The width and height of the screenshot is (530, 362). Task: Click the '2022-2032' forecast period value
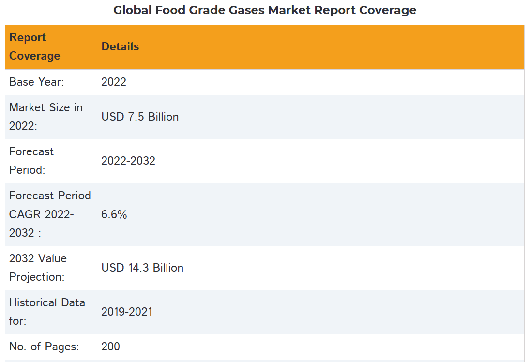(x=128, y=161)
